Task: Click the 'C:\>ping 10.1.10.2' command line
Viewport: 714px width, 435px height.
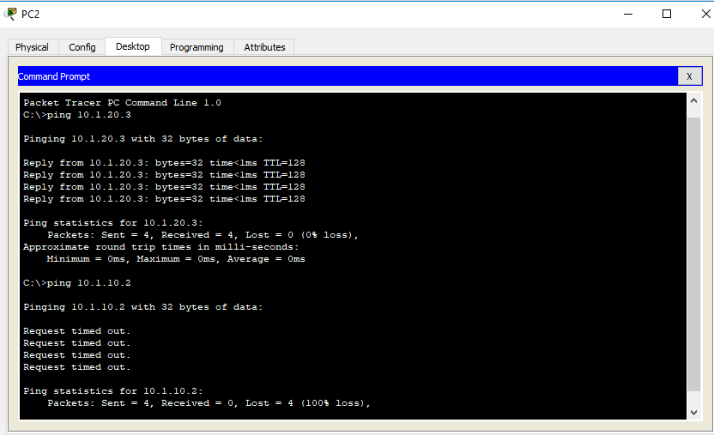Action: coord(77,283)
